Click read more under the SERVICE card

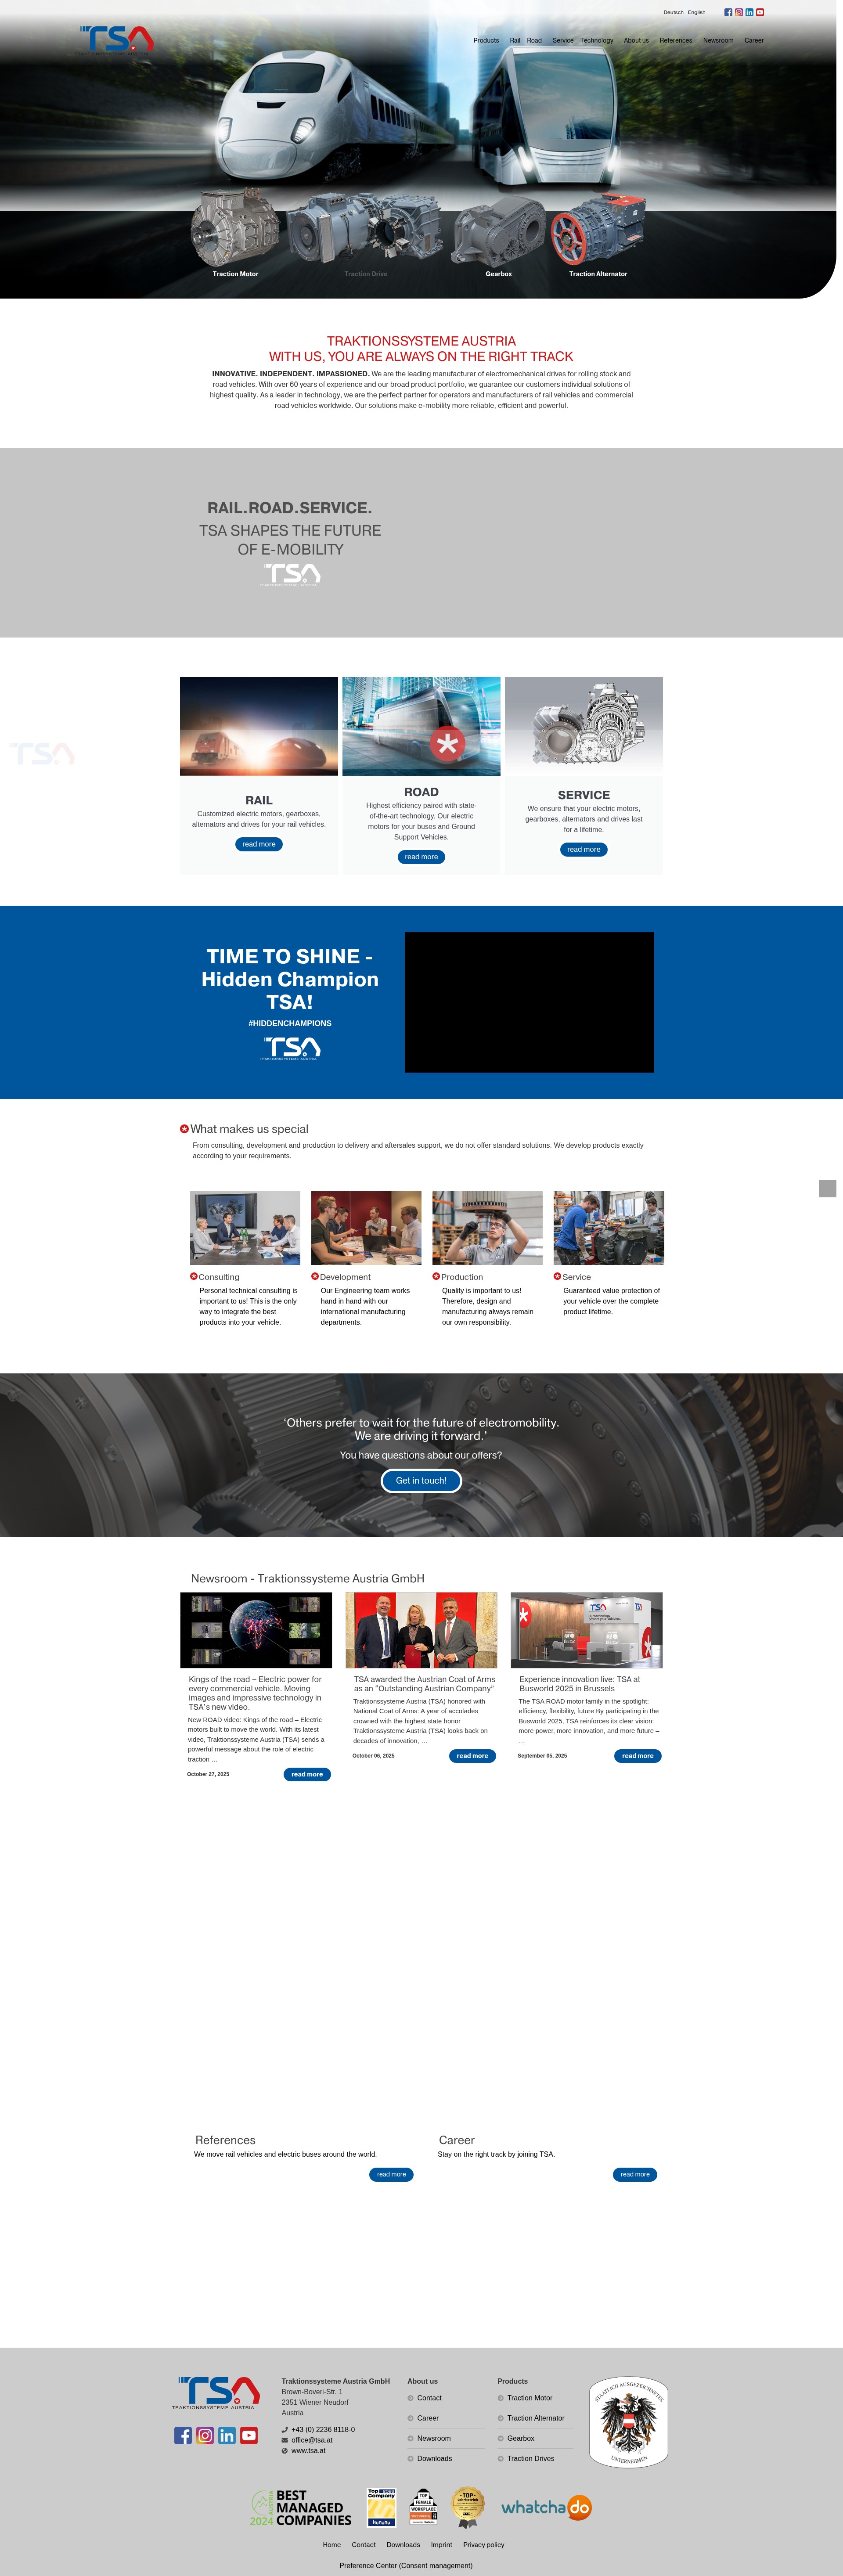coord(584,849)
